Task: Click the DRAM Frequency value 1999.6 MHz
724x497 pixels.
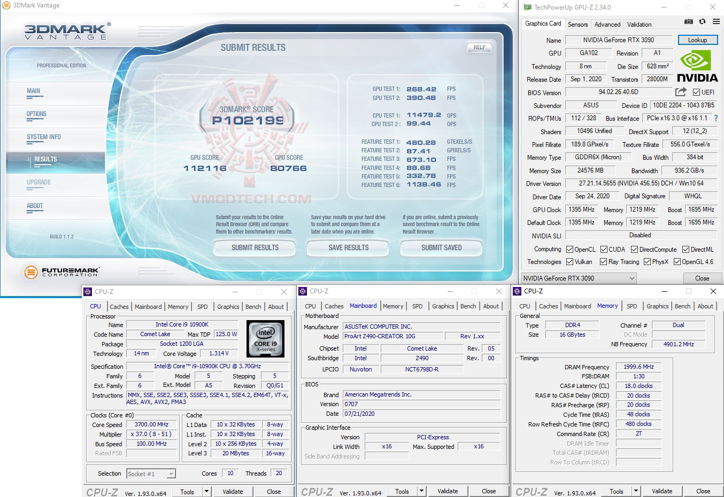Action: point(638,367)
